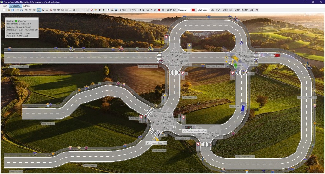
Task: Toggle the UltraSonic sensor
Action: (x=228, y=10)
